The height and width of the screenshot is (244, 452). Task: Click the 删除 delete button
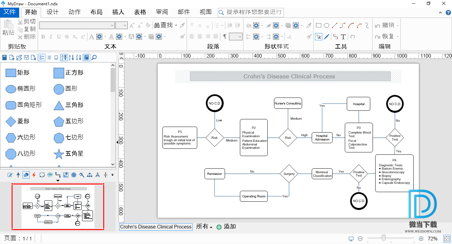click(26, 37)
